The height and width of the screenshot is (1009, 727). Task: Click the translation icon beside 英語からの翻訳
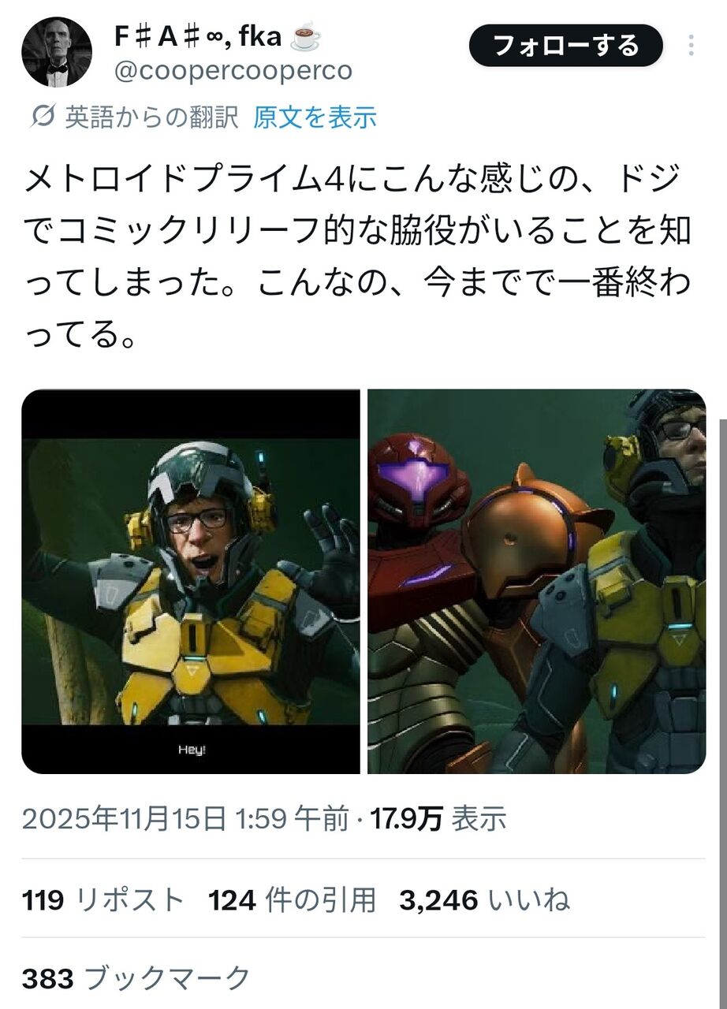pyautogui.click(x=42, y=117)
